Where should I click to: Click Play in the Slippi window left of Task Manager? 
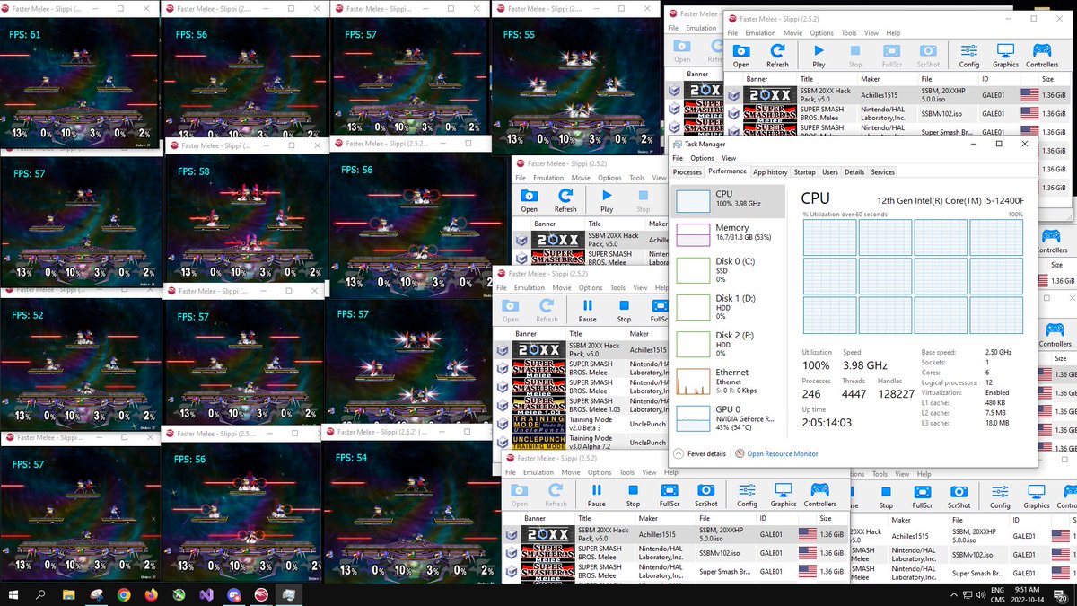[x=607, y=200]
